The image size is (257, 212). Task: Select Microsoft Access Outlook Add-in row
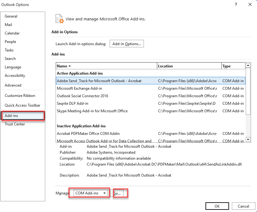(x=150, y=140)
